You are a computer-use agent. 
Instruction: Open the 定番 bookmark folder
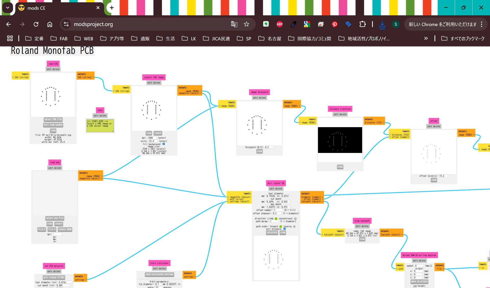34,39
